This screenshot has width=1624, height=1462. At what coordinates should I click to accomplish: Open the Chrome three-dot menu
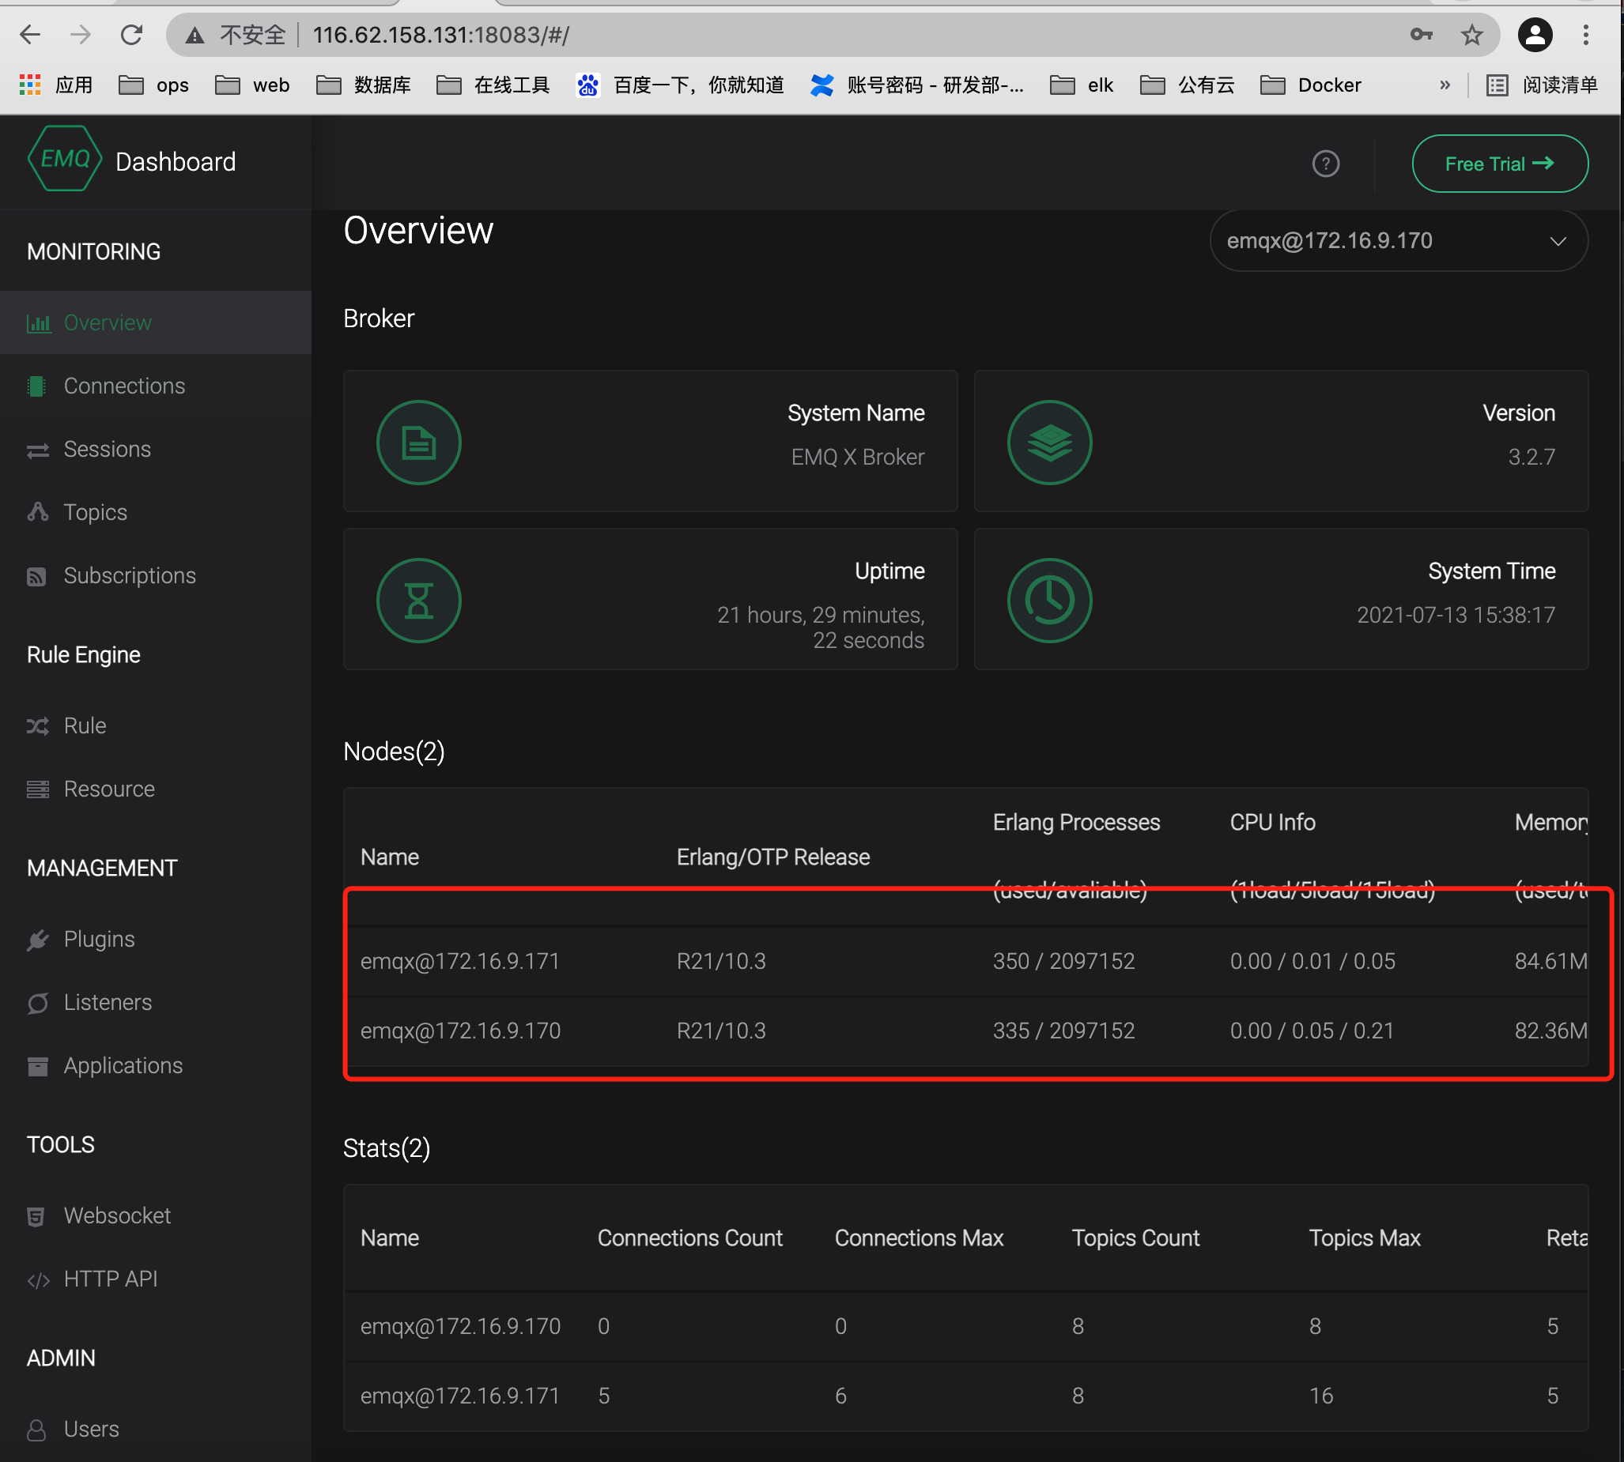pos(1584,36)
